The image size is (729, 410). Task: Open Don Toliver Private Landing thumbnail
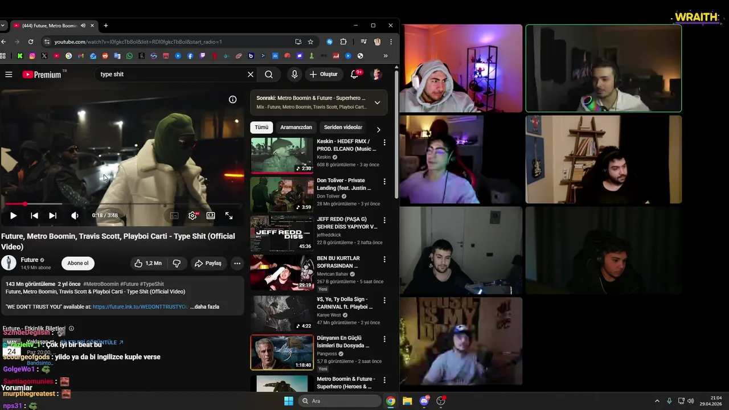[282, 194]
